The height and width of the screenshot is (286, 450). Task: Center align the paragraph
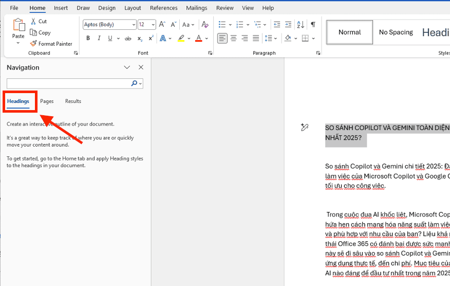click(233, 38)
